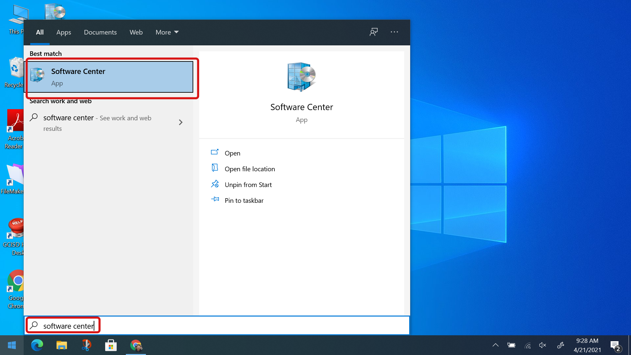This screenshot has width=631, height=355.
Task: Select GCISD Help Desk desktop shortcut
Action: coord(13,237)
